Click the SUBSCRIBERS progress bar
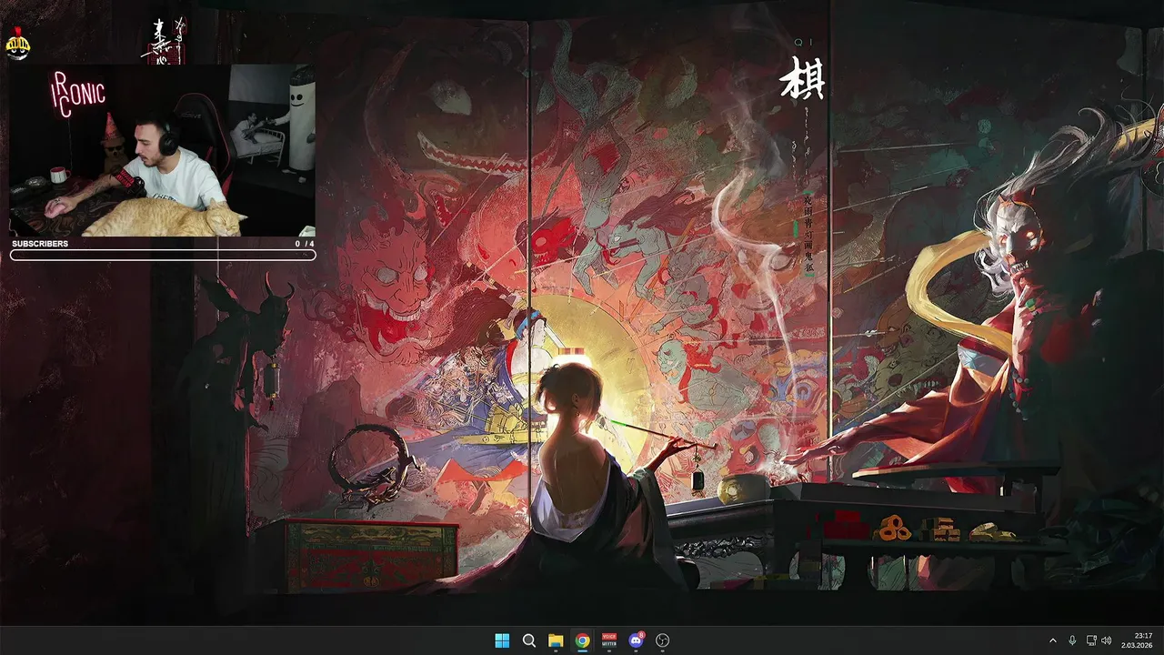1164x655 pixels. tap(163, 256)
